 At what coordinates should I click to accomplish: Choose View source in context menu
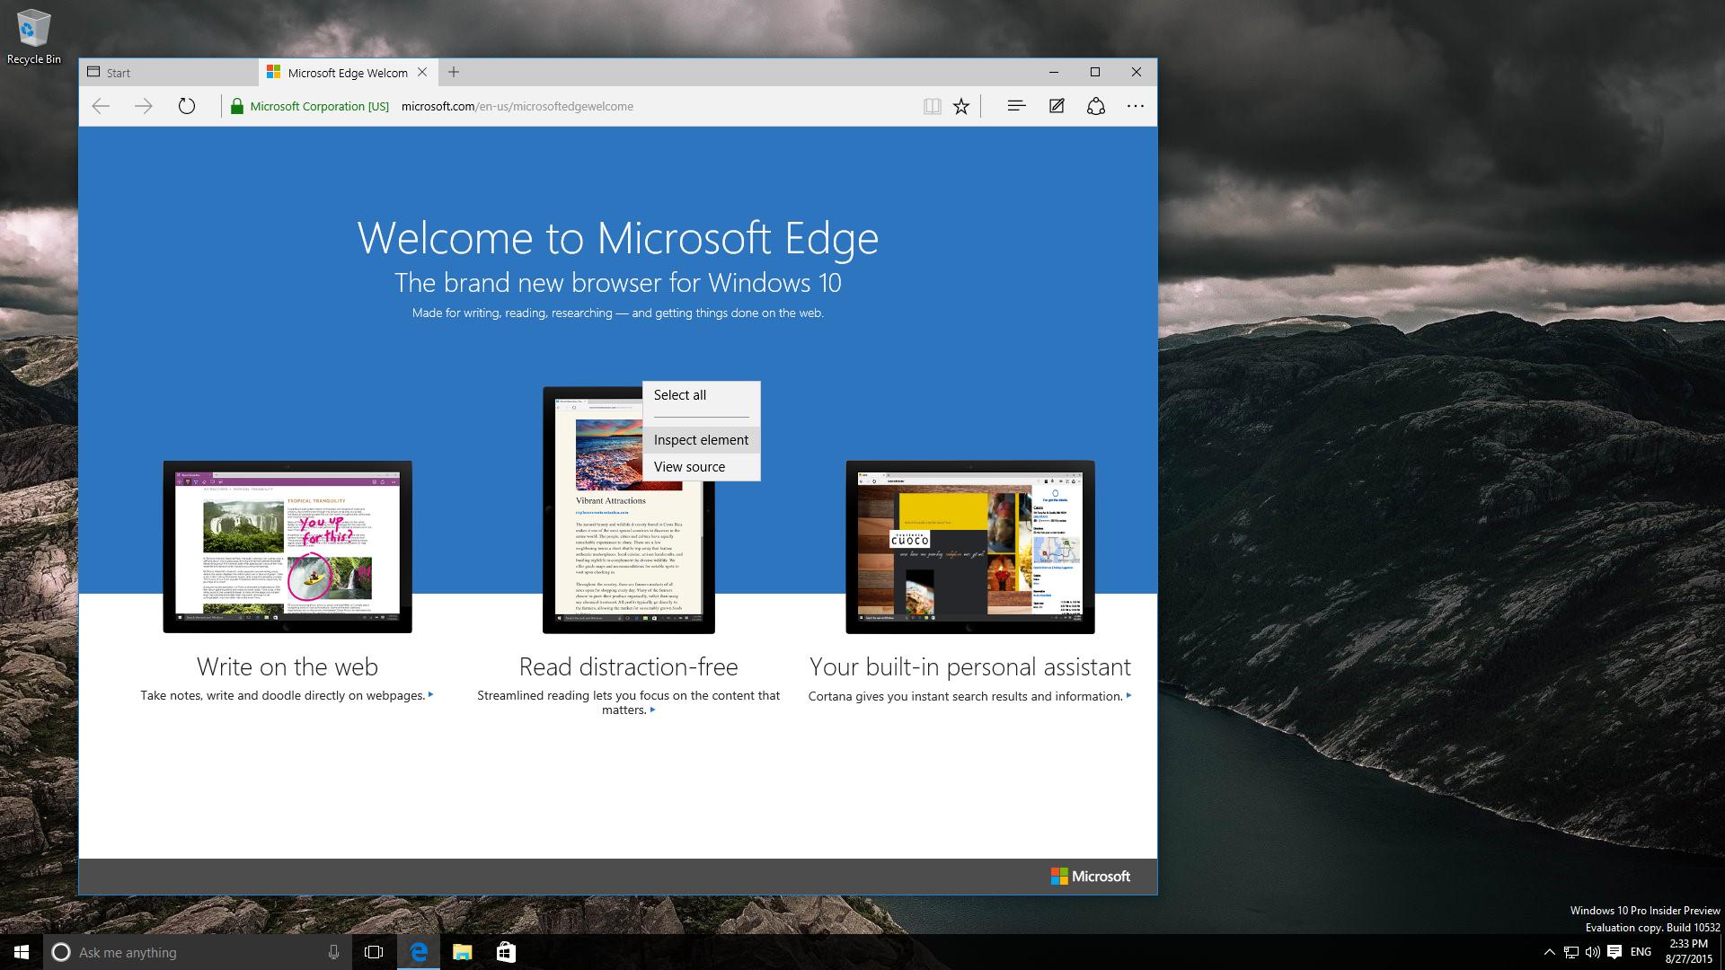pyautogui.click(x=702, y=467)
